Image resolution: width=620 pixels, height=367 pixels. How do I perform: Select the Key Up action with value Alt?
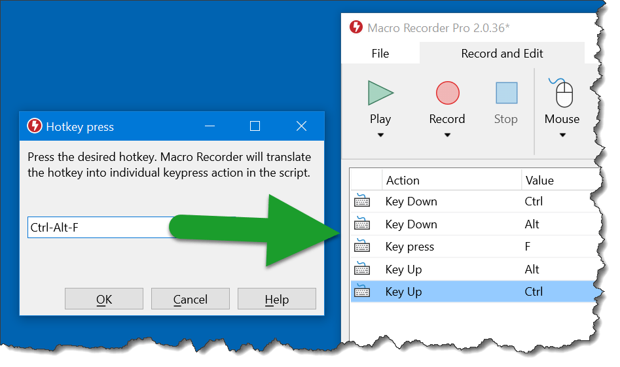point(403,270)
